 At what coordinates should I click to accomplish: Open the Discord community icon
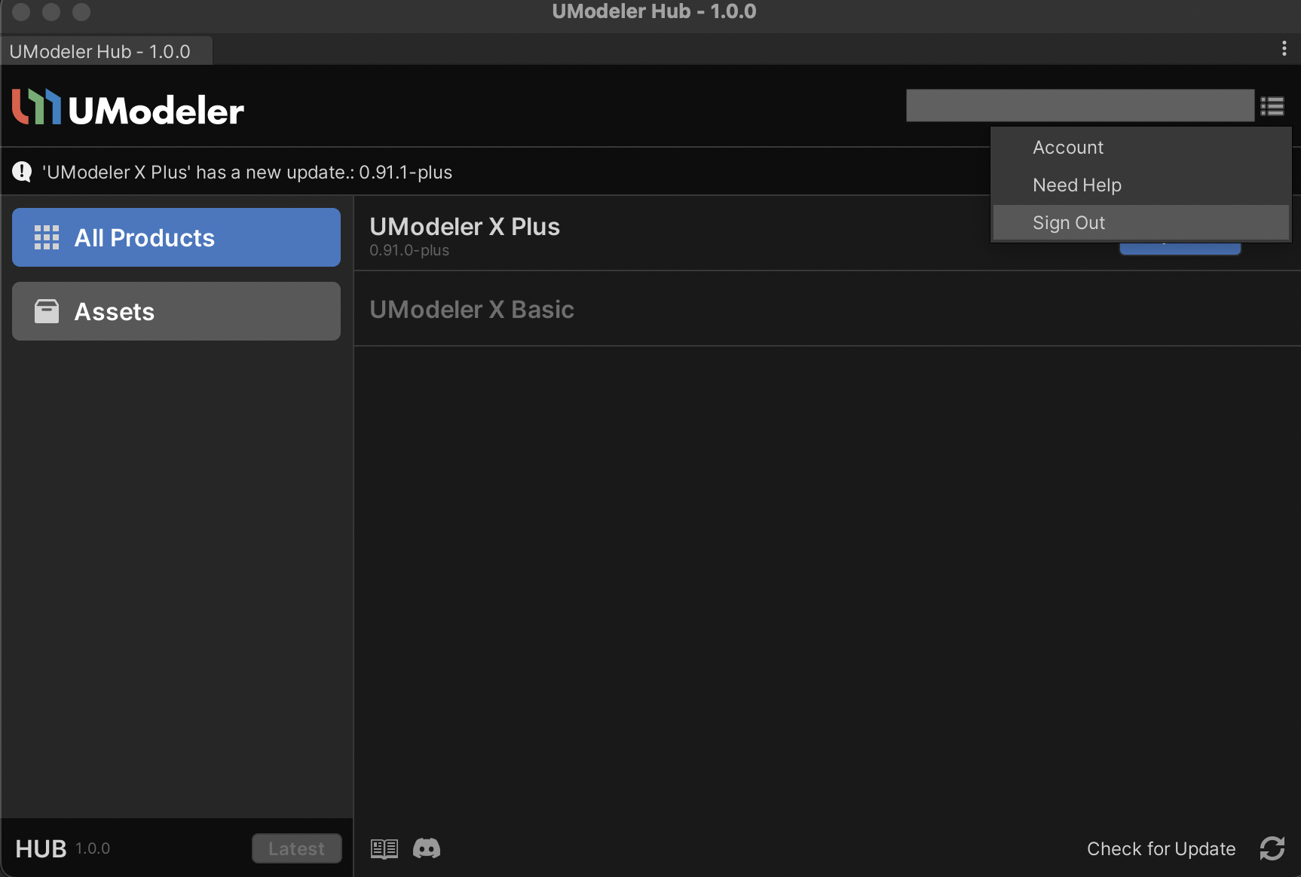427,849
